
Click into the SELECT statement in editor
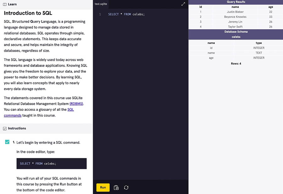[126, 14]
